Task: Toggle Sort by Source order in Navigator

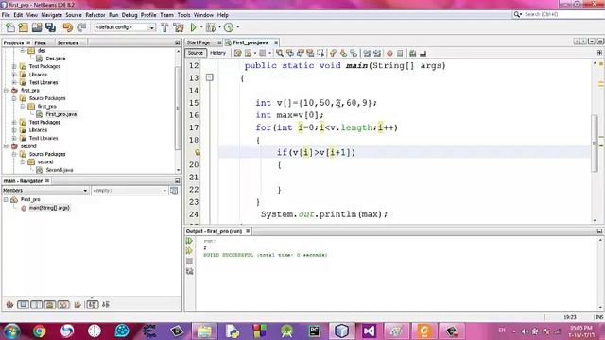Action: tap(106, 304)
